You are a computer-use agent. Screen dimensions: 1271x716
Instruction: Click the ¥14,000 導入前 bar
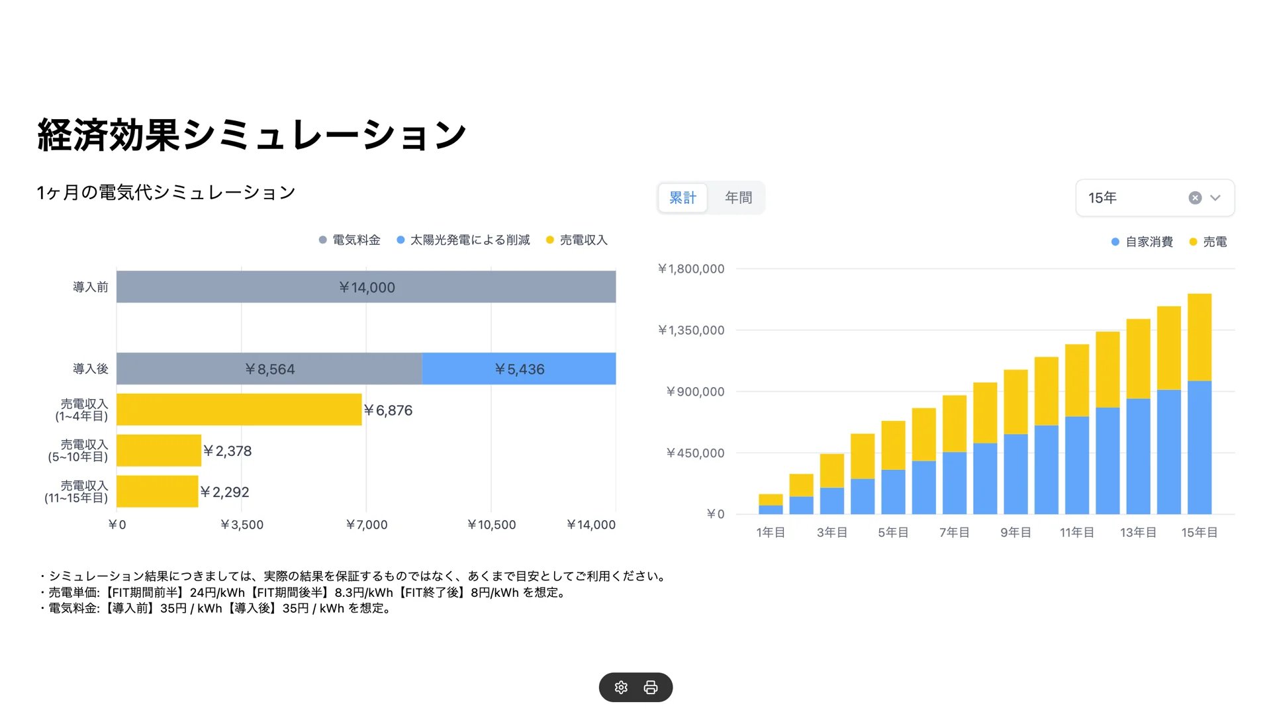366,287
